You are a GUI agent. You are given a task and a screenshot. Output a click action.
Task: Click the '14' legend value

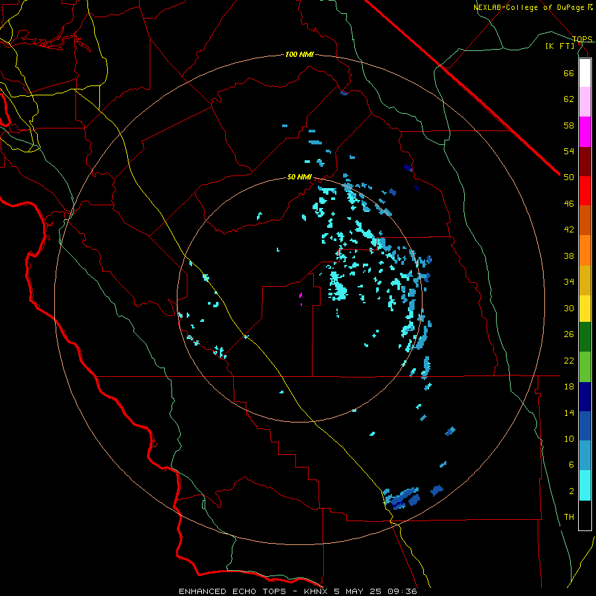(x=569, y=413)
